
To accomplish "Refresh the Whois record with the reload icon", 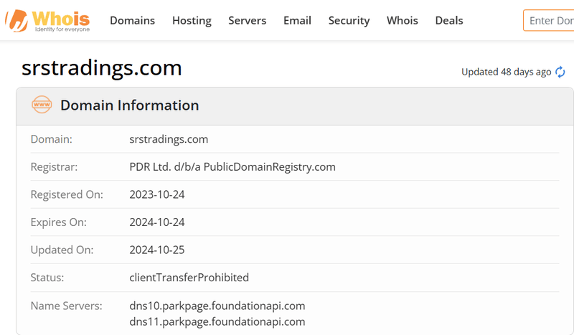I will pos(560,72).
